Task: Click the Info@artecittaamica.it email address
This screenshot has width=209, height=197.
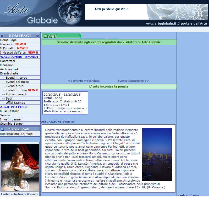Action: [71, 108]
